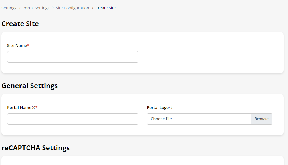
Task: Click the Portal Name field label
Action: pyautogui.click(x=19, y=108)
